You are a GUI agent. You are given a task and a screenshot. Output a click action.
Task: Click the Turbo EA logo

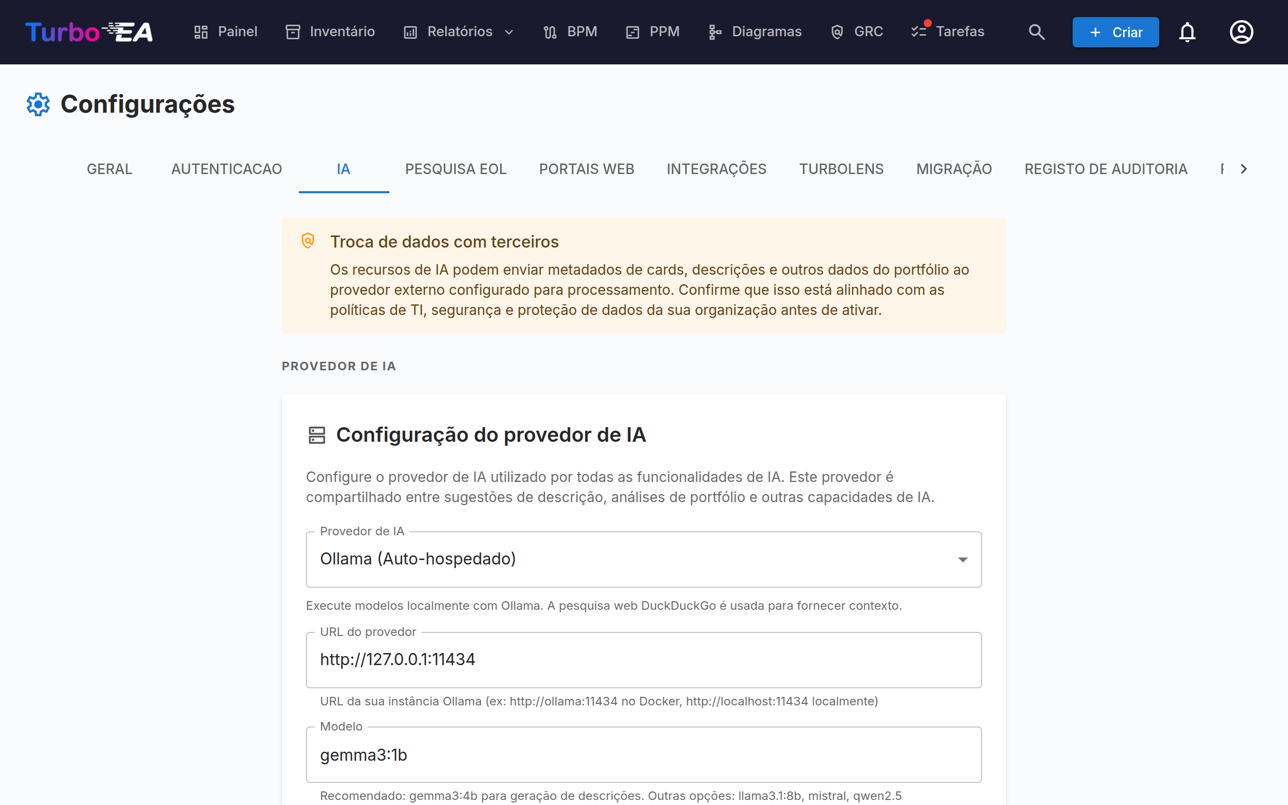click(x=89, y=32)
